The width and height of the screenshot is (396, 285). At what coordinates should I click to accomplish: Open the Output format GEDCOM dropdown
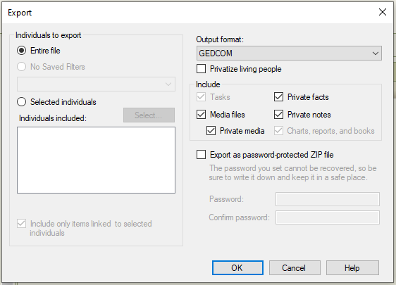click(289, 53)
